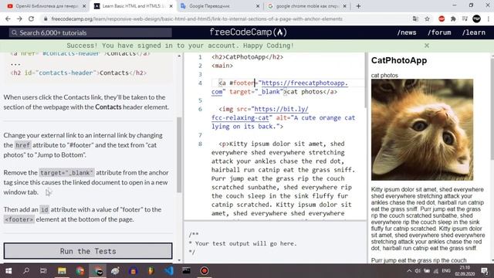This screenshot has width=494, height=278.
Task: Click the instructions panel scrollbar thumb
Action: (179, 154)
